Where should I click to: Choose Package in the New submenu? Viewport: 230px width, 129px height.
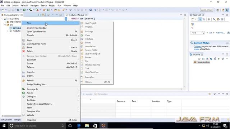pos(97,32)
